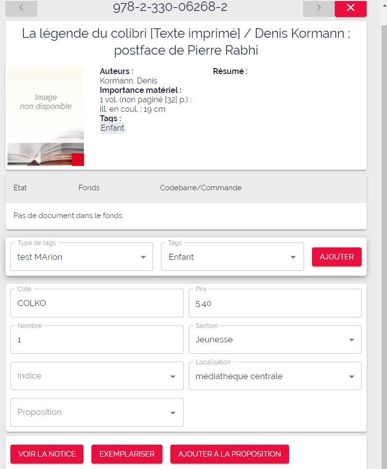387x469 pixels.
Task: Click the Codebarre/Commande column header
Action: [x=201, y=188]
